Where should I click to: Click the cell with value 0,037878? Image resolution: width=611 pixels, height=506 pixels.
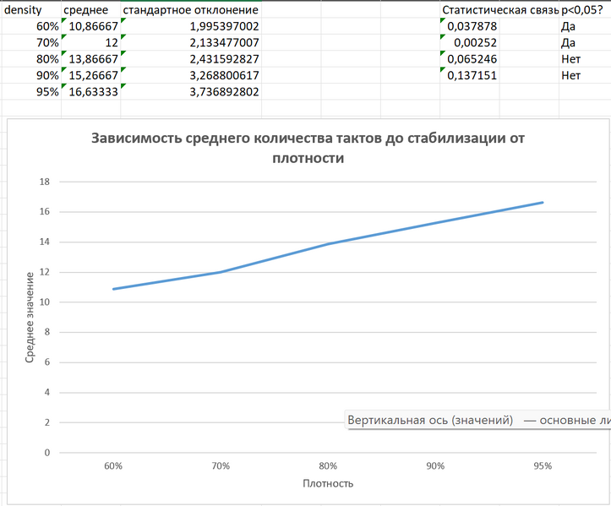469,27
